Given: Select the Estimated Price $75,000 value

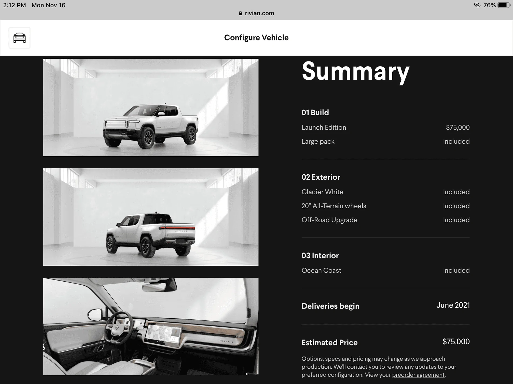Looking at the screenshot, I should [456, 342].
